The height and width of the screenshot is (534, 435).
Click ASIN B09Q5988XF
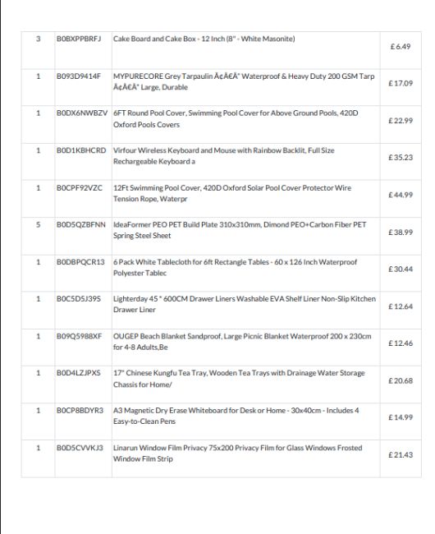79,337
